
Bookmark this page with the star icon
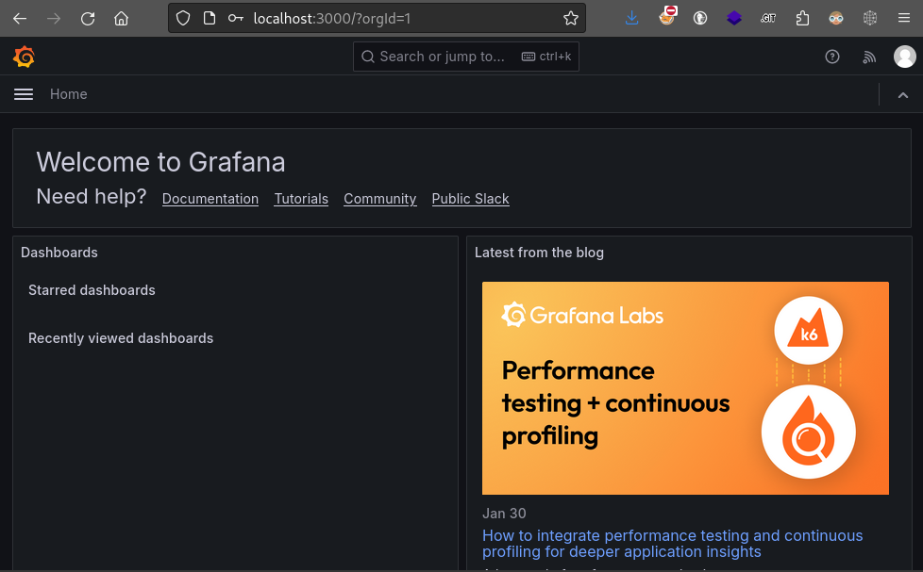570,18
